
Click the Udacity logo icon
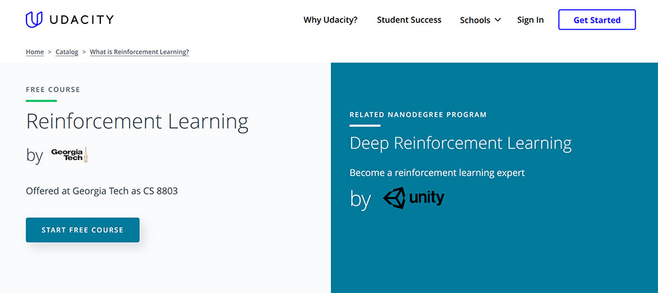pyautogui.click(x=34, y=20)
